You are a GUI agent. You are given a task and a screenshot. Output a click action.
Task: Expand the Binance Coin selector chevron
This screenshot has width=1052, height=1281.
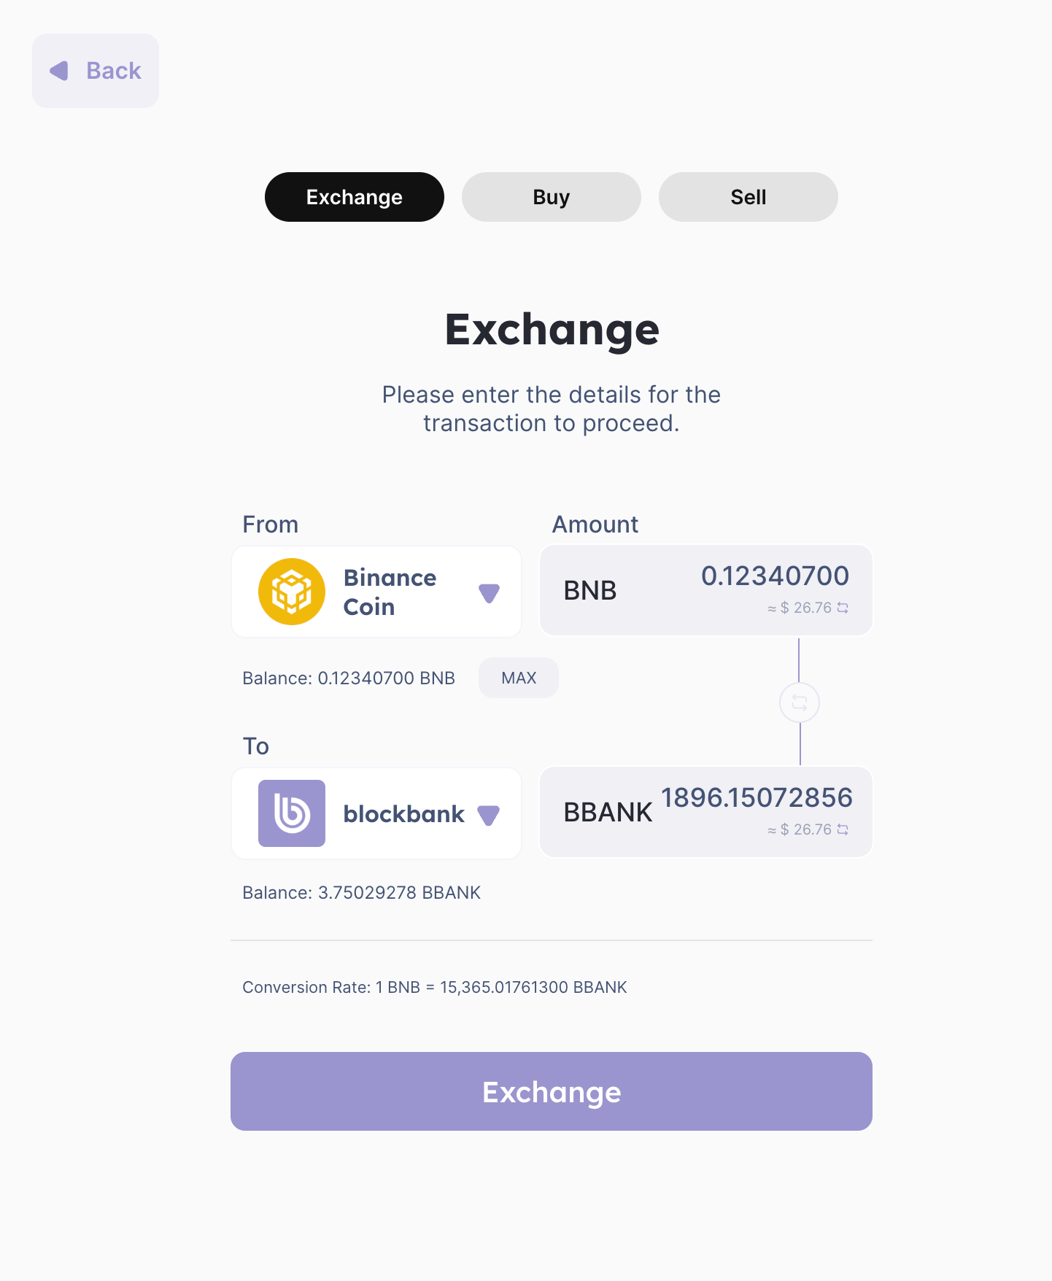pos(490,592)
